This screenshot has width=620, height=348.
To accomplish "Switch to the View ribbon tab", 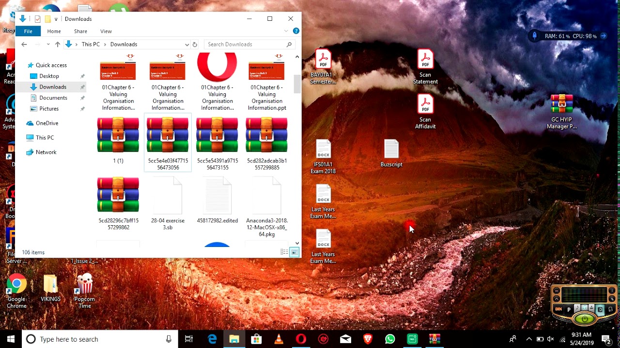I will point(106,31).
